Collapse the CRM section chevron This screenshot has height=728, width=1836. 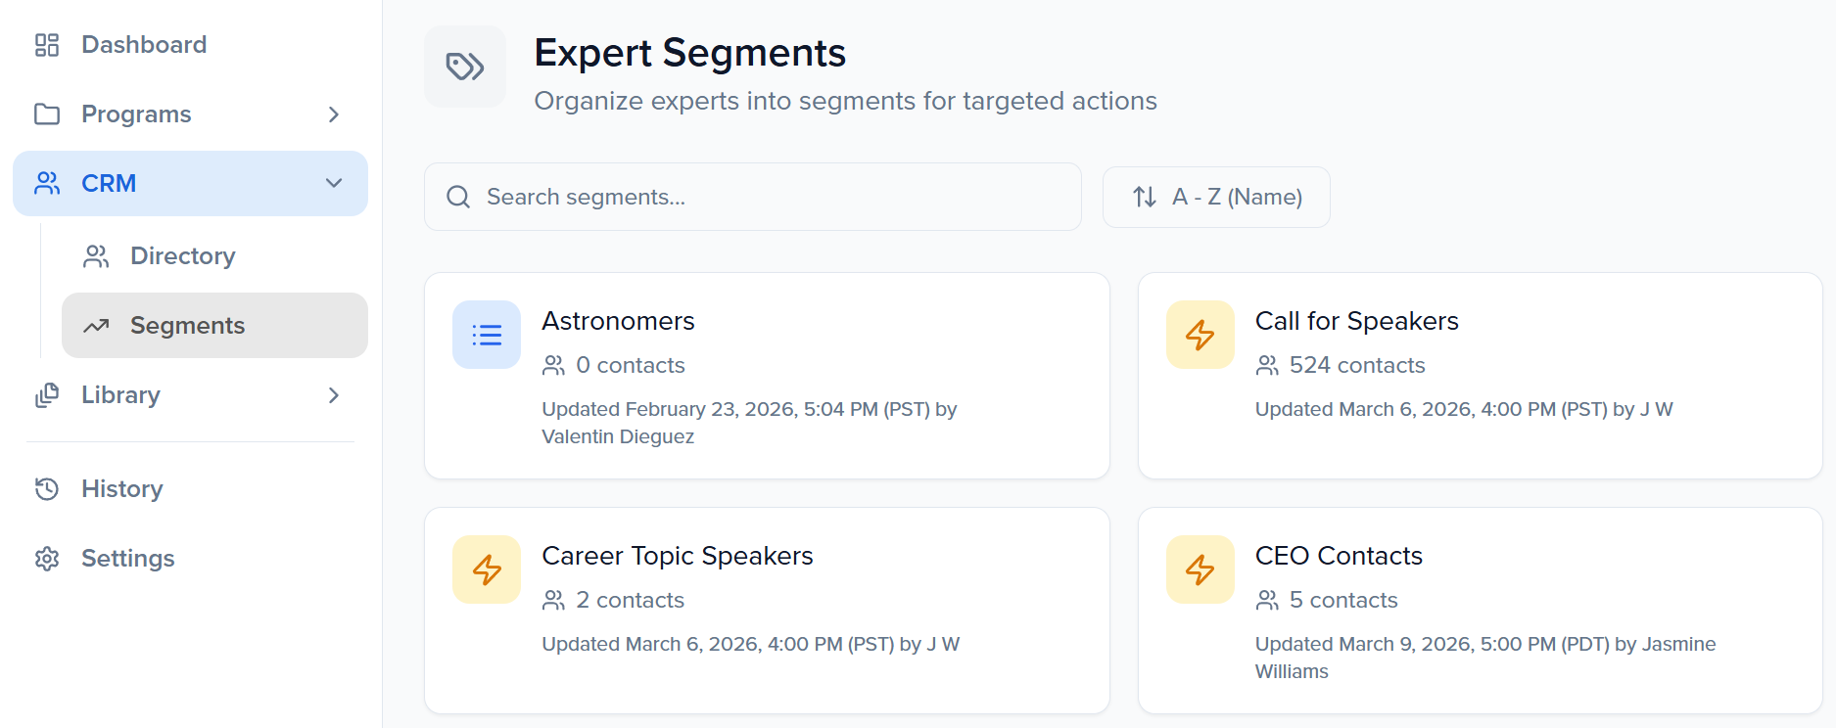(334, 183)
